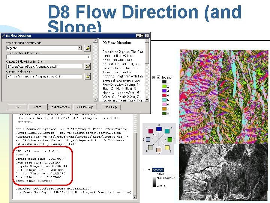270x203 pixels.
Task: Click the maroon north-west square in diagram
Action: click(151, 131)
